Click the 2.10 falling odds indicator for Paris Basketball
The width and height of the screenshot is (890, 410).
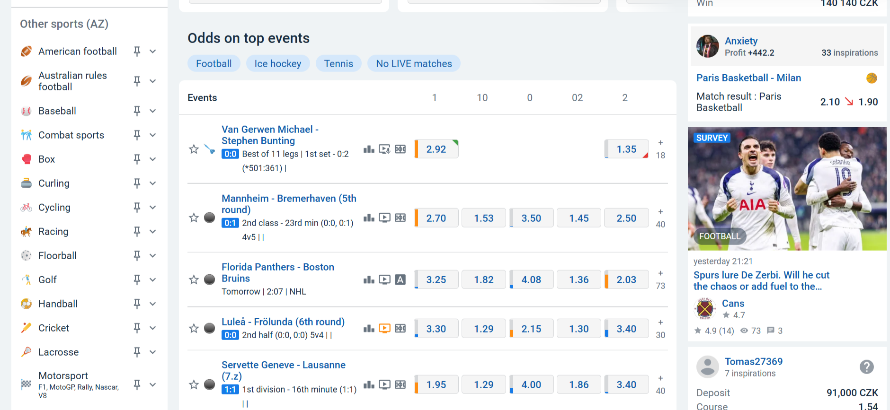pos(830,101)
